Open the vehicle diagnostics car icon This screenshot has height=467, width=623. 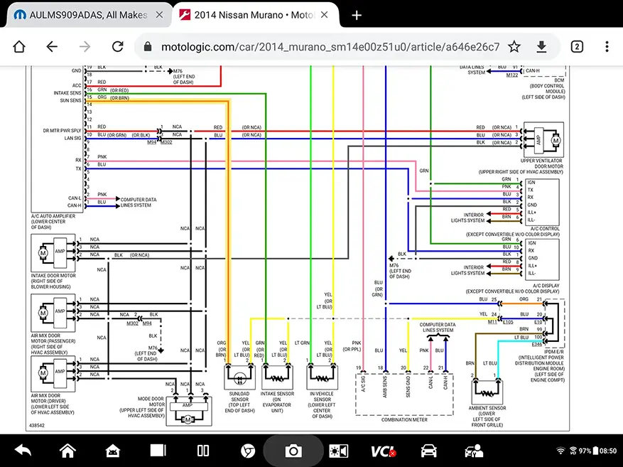click(x=429, y=450)
